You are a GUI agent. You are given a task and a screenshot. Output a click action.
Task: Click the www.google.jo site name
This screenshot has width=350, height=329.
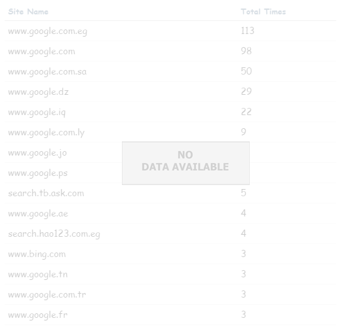pos(37,153)
